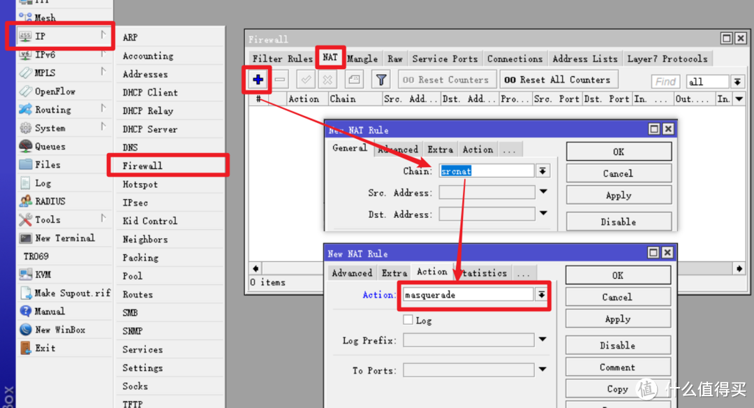Open the Action masquerade dropdown
This screenshot has width=754, height=408.
(x=541, y=295)
